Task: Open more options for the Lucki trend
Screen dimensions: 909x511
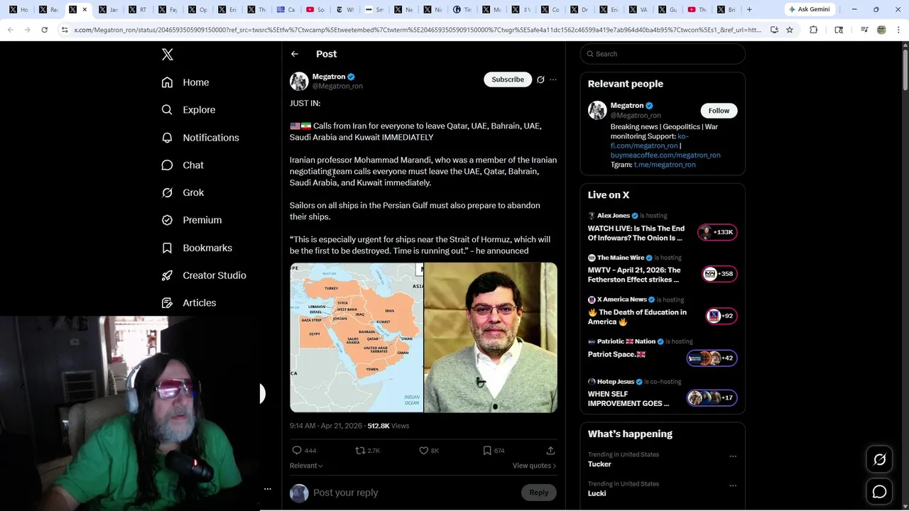Action: (733, 485)
